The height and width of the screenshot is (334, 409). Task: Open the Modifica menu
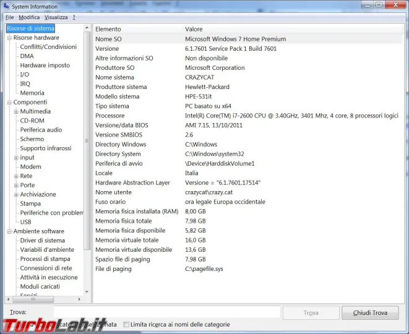(x=29, y=17)
